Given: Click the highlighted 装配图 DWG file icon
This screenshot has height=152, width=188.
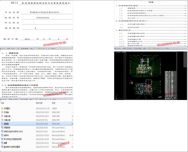Looking at the screenshot, I should point(2,124).
